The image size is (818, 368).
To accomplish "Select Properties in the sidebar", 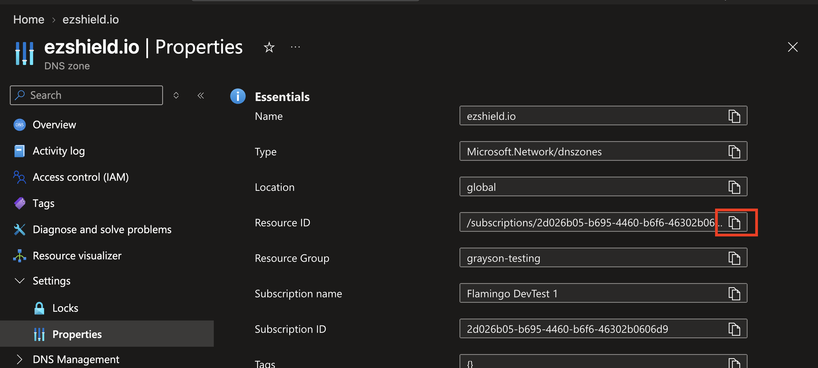I will tap(107, 334).
